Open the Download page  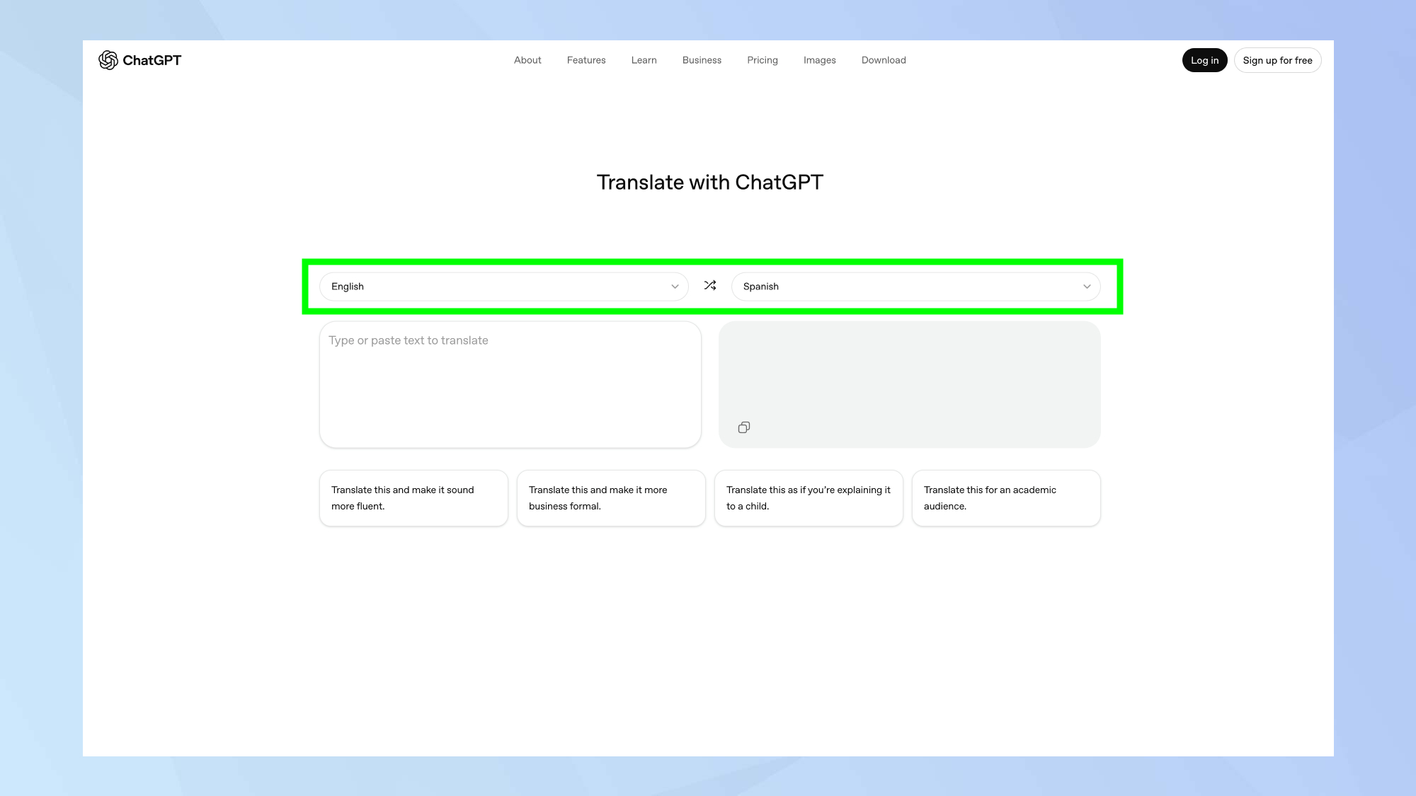[x=883, y=60]
